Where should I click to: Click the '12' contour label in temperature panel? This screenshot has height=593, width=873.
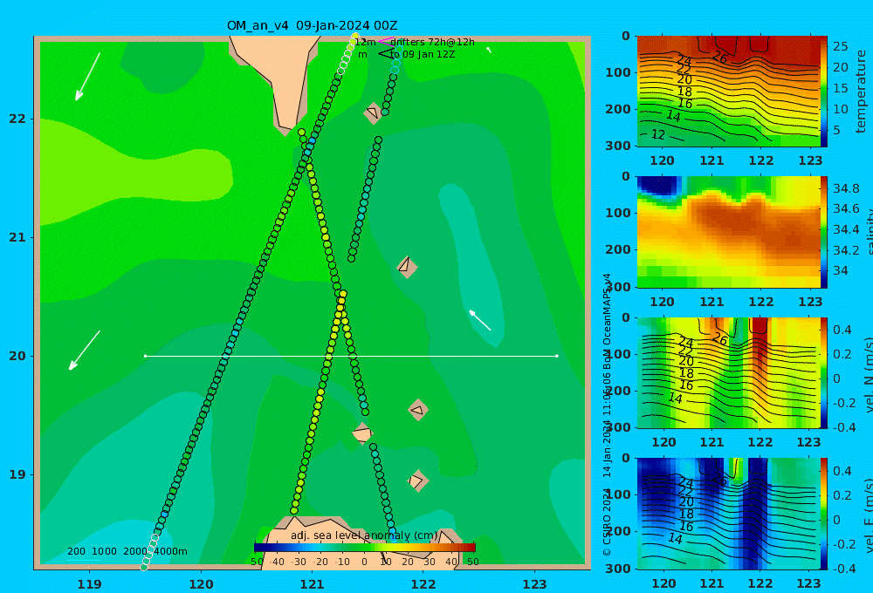657,134
